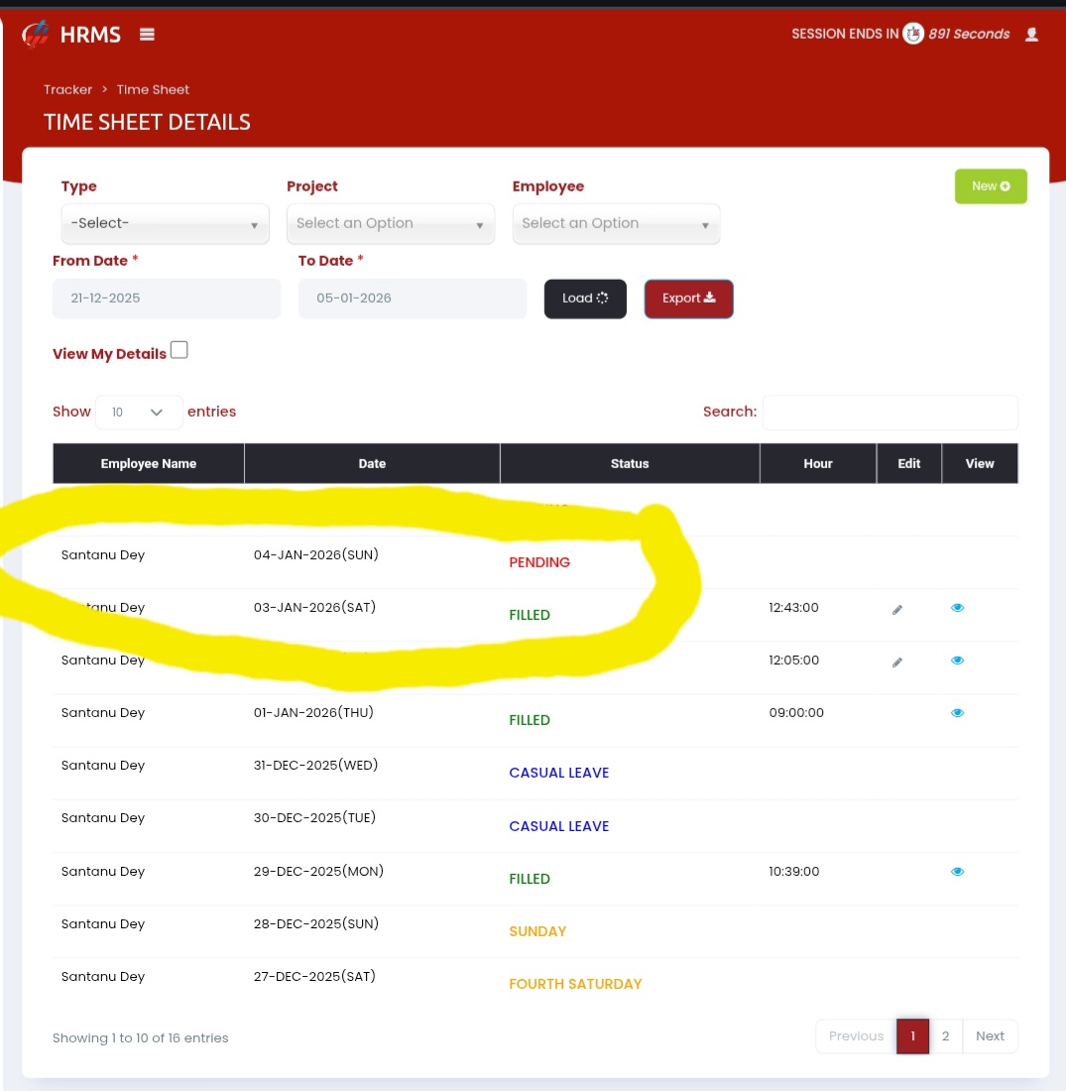
Task: Click the SUNDAY status text
Action: tap(537, 931)
